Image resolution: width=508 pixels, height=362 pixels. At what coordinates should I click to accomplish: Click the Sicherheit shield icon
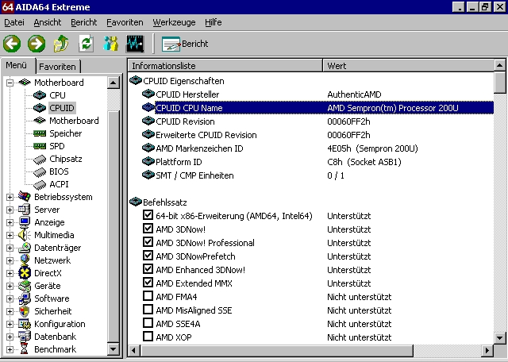(x=25, y=311)
